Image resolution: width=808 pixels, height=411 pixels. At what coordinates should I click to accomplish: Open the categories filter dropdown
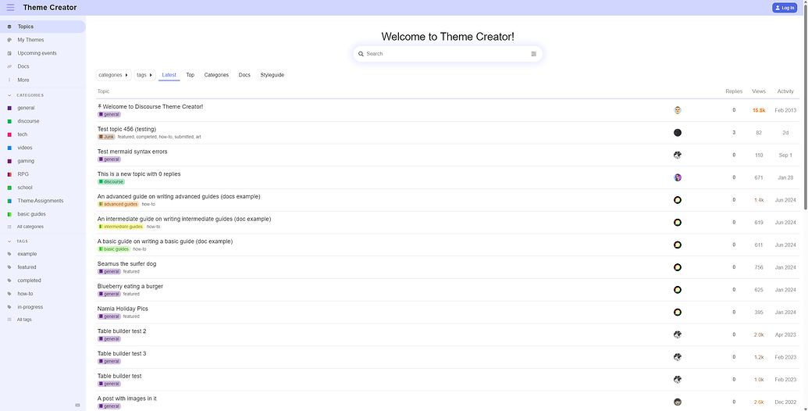point(113,75)
